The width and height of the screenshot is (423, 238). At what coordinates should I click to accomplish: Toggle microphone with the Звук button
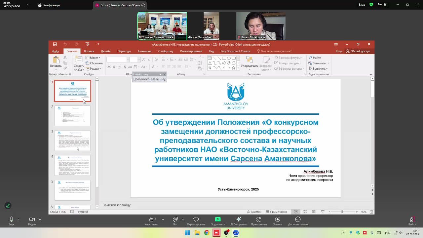pos(11,219)
